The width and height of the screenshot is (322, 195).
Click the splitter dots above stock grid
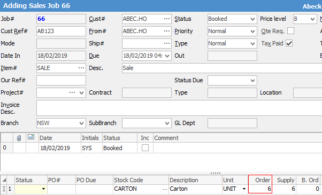[x=216, y=173]
